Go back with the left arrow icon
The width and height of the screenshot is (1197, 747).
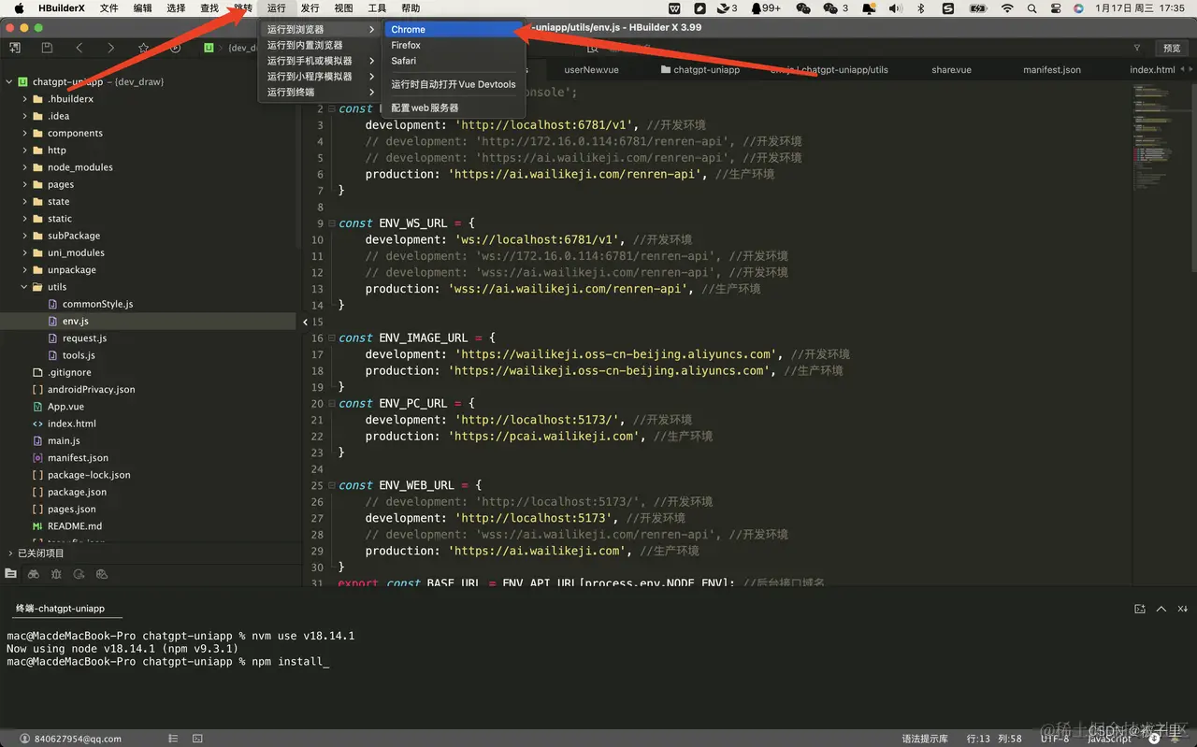click(79, 48)
